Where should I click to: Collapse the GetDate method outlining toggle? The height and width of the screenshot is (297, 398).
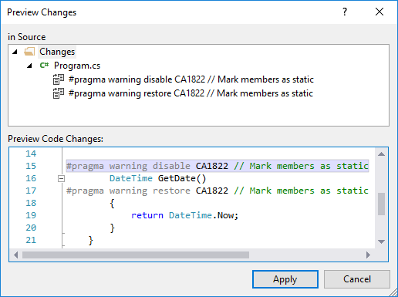pos(61,178)
